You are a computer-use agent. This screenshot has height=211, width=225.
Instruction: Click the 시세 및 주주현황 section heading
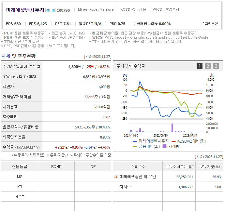[18, 56]
